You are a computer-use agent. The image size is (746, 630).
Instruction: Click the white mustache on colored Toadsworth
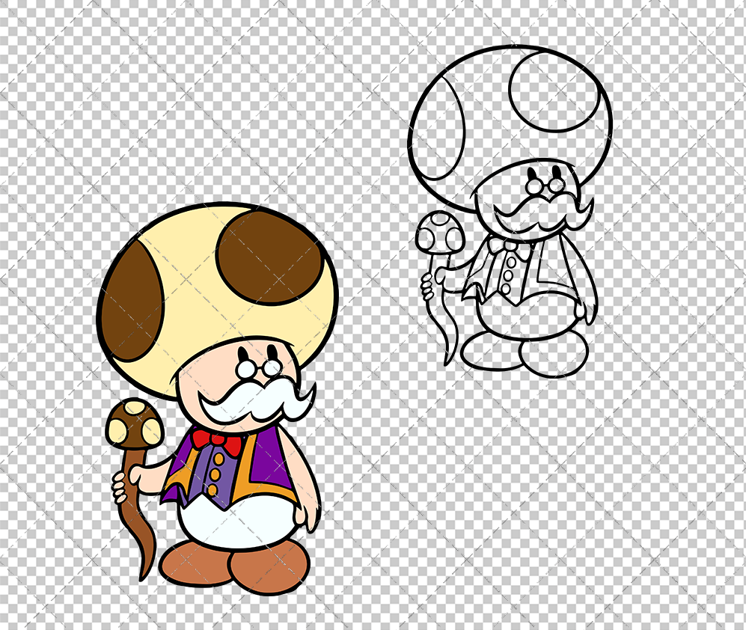[x=257, y=400]
